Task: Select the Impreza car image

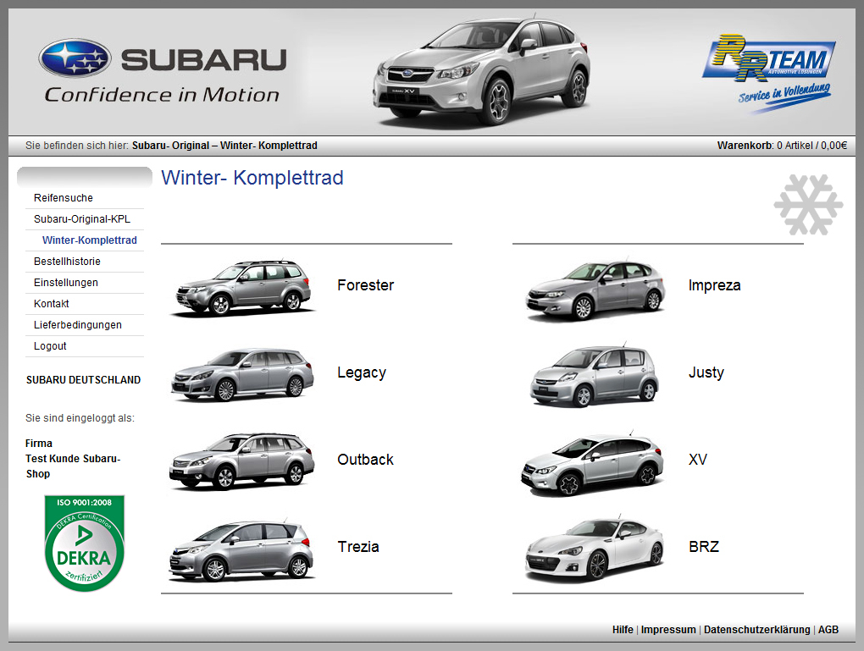Action: point(595,289)
